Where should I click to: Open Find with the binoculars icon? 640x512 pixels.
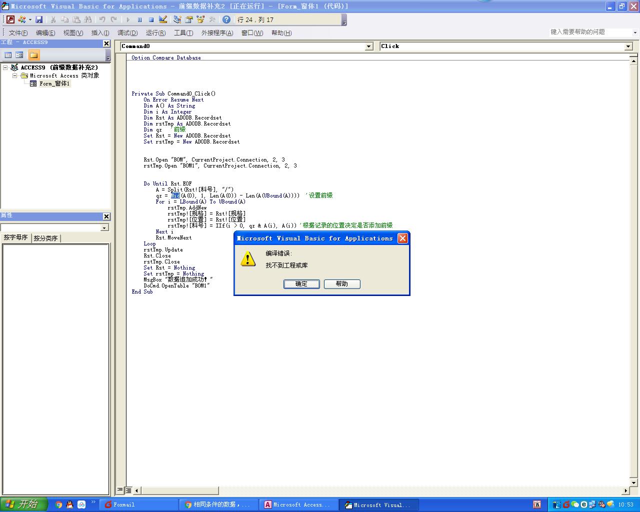pyautogui.click(x=88, y=19)
